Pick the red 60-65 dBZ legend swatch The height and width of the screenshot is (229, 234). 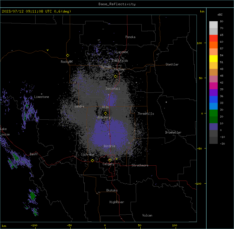click(213, 38)
